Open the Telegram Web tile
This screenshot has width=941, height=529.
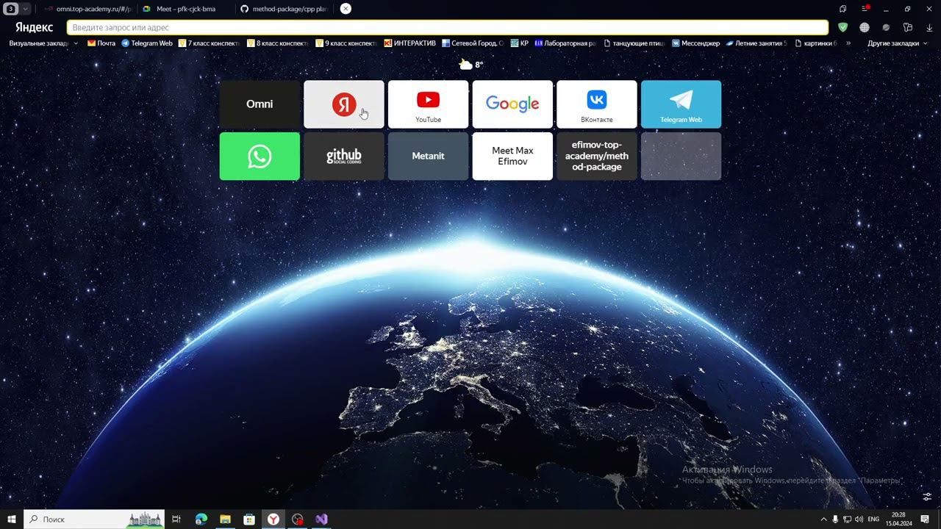[x=681, y=104]
